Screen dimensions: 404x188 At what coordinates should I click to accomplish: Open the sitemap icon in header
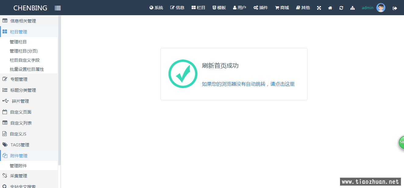353,8
